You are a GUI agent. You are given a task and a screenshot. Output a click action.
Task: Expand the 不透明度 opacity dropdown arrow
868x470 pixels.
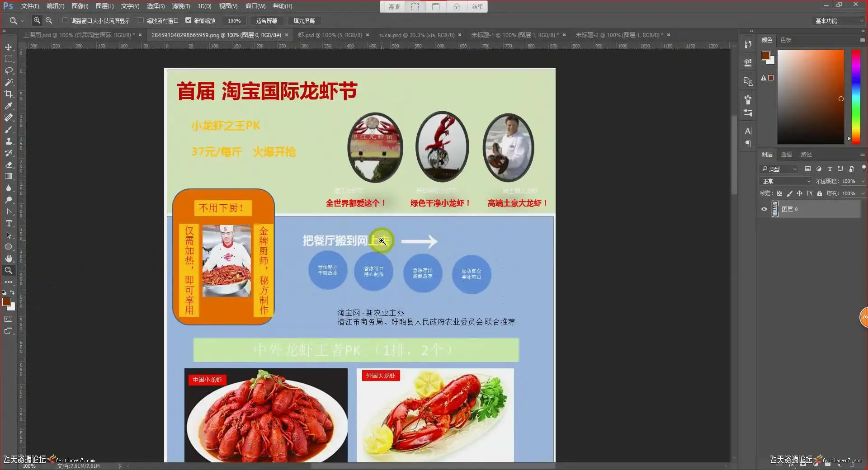[863, 181]
